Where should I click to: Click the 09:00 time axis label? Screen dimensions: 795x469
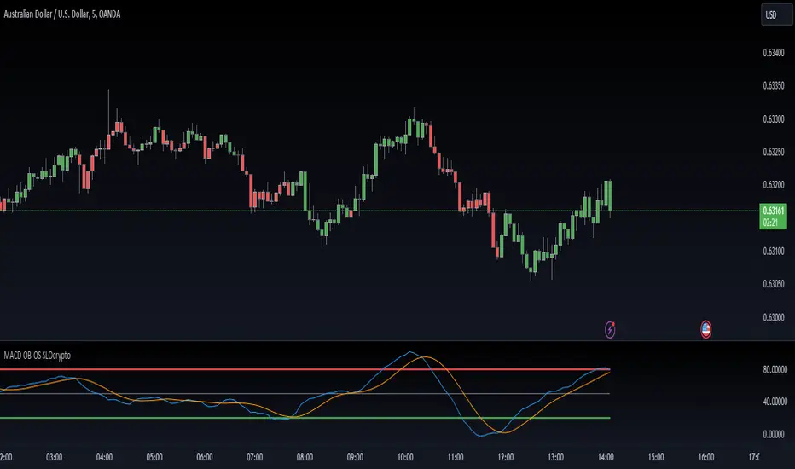(x=355, y=457)
